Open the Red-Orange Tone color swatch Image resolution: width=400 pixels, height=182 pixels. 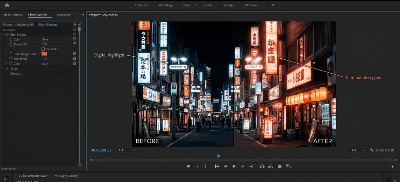(44, 54)
